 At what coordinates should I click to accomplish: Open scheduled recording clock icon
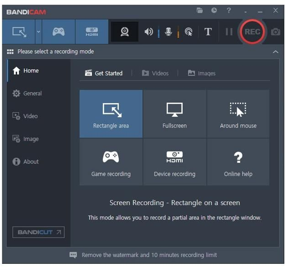[x=214, y=10]
